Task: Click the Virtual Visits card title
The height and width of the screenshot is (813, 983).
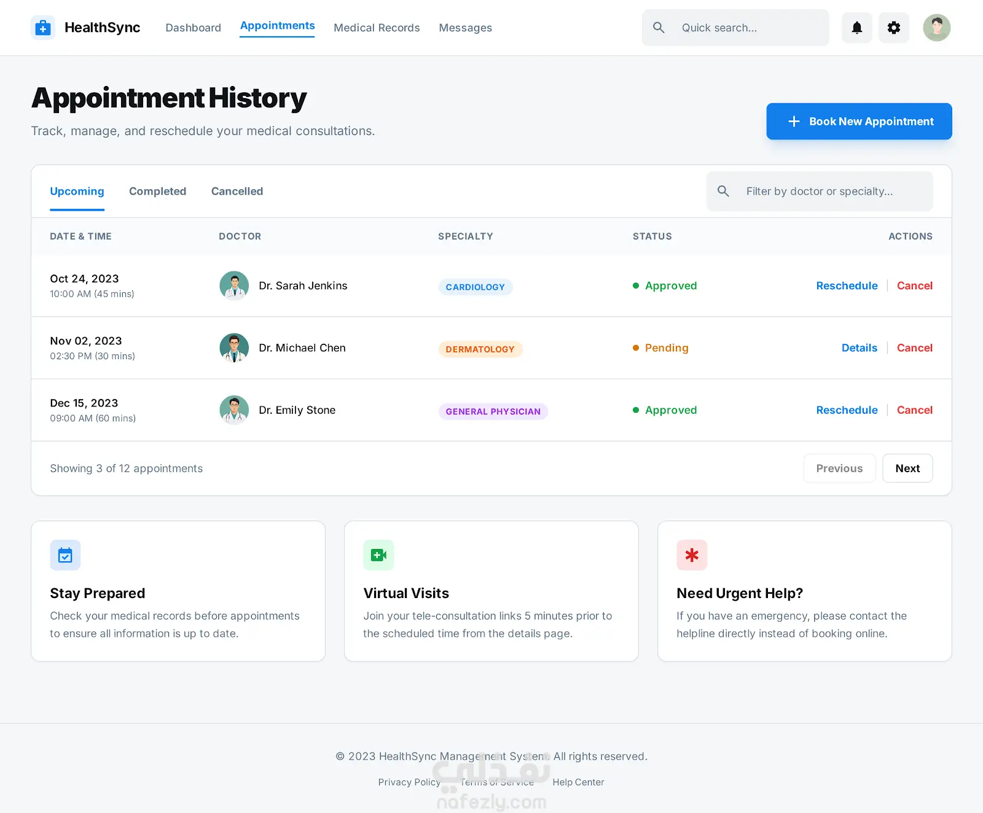Action: [406, 593]
